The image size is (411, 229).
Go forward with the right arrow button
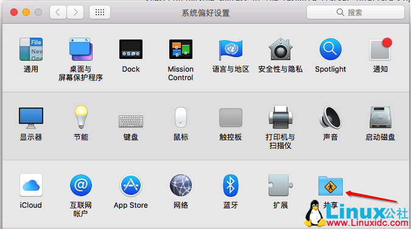(x=76, y=12)
